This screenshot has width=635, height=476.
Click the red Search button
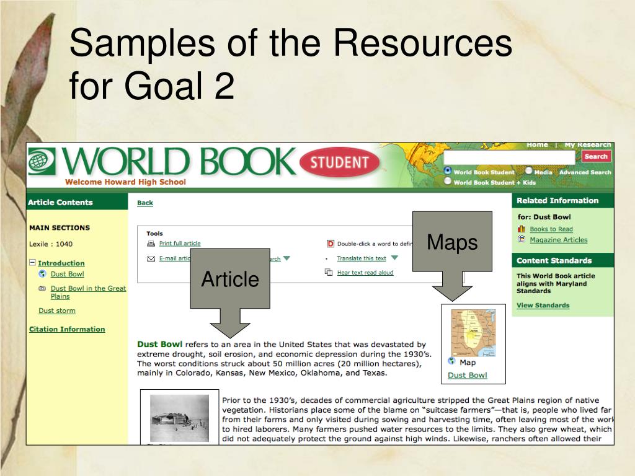coord(596,156)
